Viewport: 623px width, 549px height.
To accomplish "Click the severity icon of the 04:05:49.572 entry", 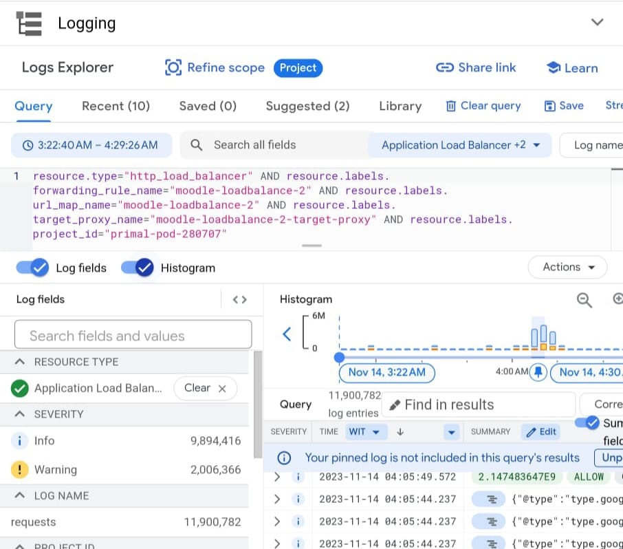I will (x=298, y=477).
